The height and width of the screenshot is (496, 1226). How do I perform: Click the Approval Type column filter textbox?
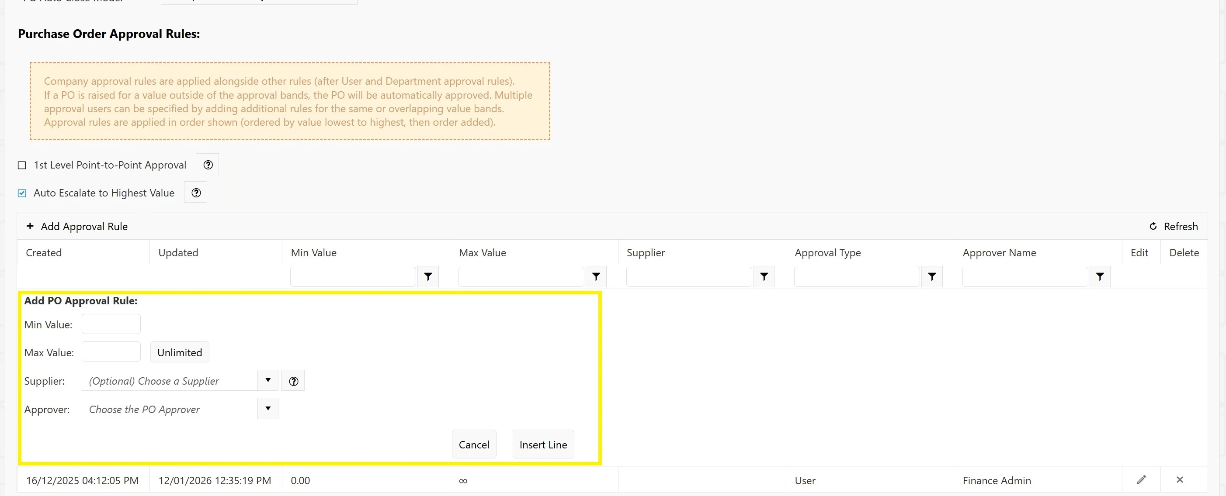pyautogui.click(x=857, y=277)
